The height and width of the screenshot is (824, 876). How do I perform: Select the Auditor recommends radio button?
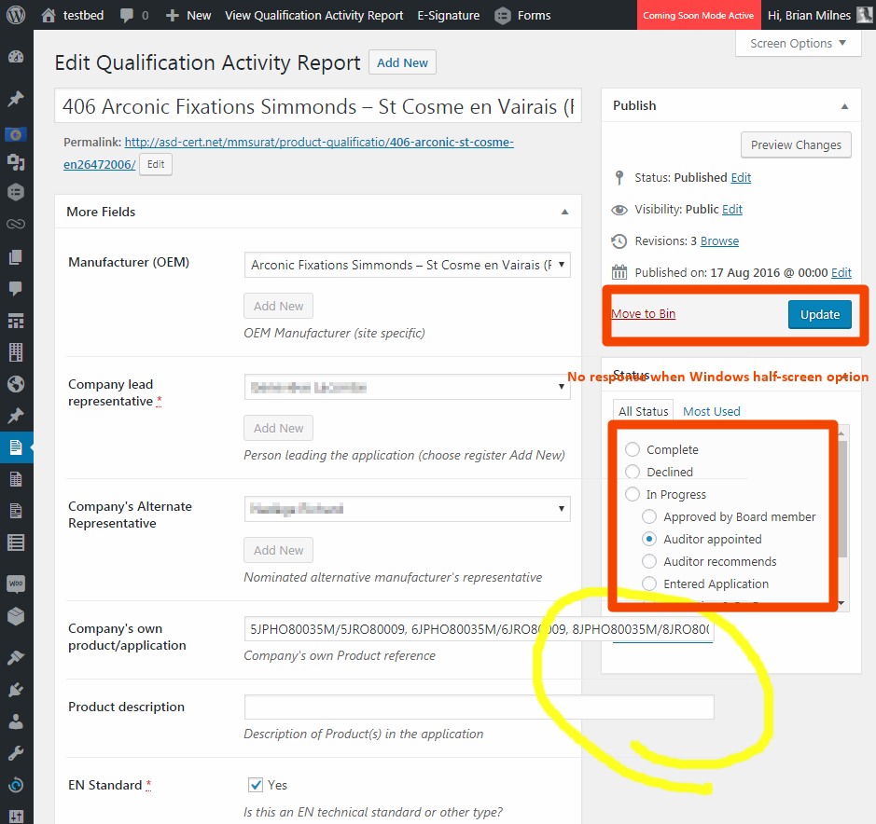click(x=649, y=561)
